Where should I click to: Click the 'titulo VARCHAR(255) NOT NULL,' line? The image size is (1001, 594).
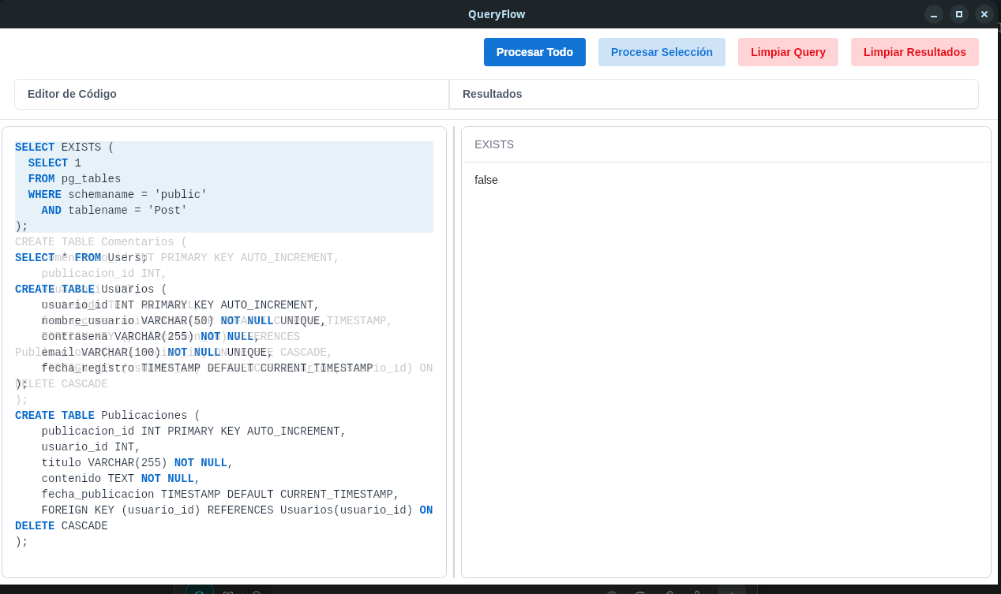point(137,463)
